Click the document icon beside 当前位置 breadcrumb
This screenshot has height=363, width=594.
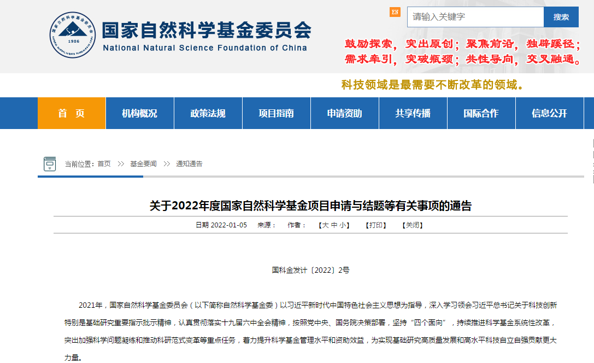click(51, 163)
